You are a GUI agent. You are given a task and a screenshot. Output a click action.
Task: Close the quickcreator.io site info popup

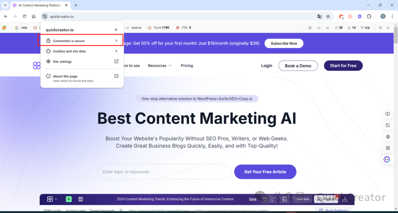point(116,30)
